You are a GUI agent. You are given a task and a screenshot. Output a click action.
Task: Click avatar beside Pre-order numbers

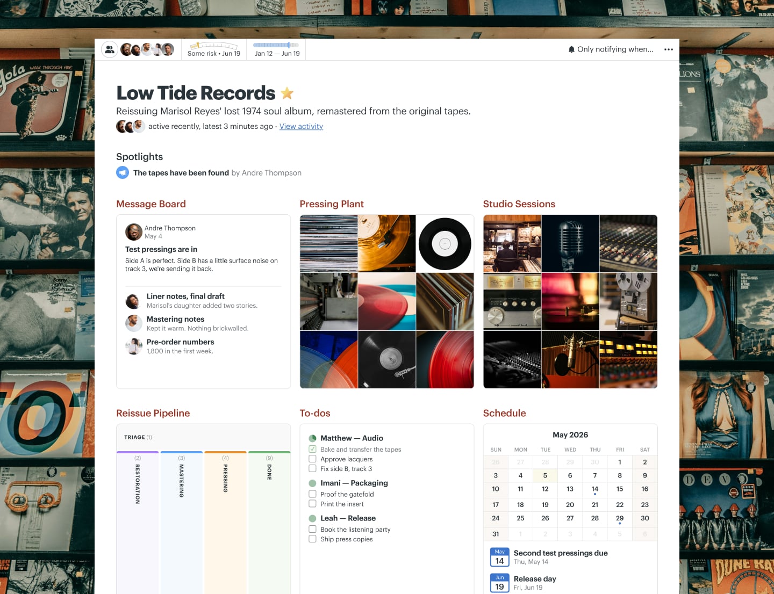[134, 346]
